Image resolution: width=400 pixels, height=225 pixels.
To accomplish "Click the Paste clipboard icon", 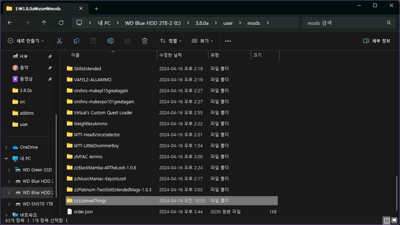I will tap(94, 41).
